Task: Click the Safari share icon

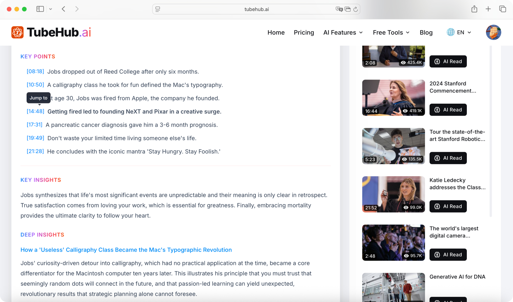Action: click(x=474, y=9)
